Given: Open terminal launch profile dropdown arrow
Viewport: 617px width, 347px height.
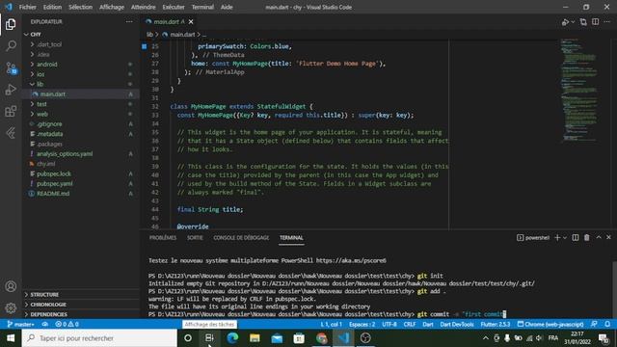Looking at the screenshot, I should tap(565, 238).
